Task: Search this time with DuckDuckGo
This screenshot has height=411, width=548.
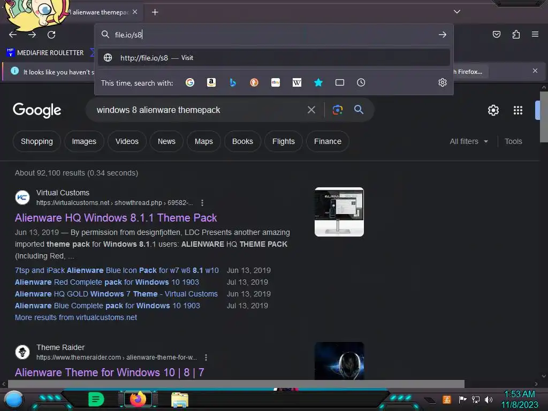Action: coord(254,82)
